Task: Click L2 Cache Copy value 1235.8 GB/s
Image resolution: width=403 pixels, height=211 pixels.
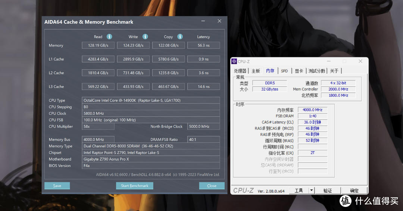Action: (168, 73)
